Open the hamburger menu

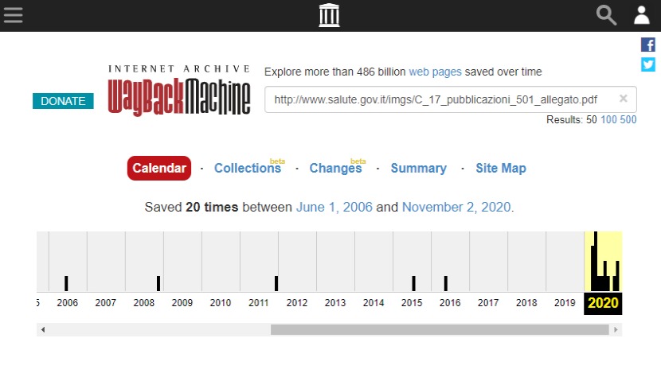tap(13, 15)
